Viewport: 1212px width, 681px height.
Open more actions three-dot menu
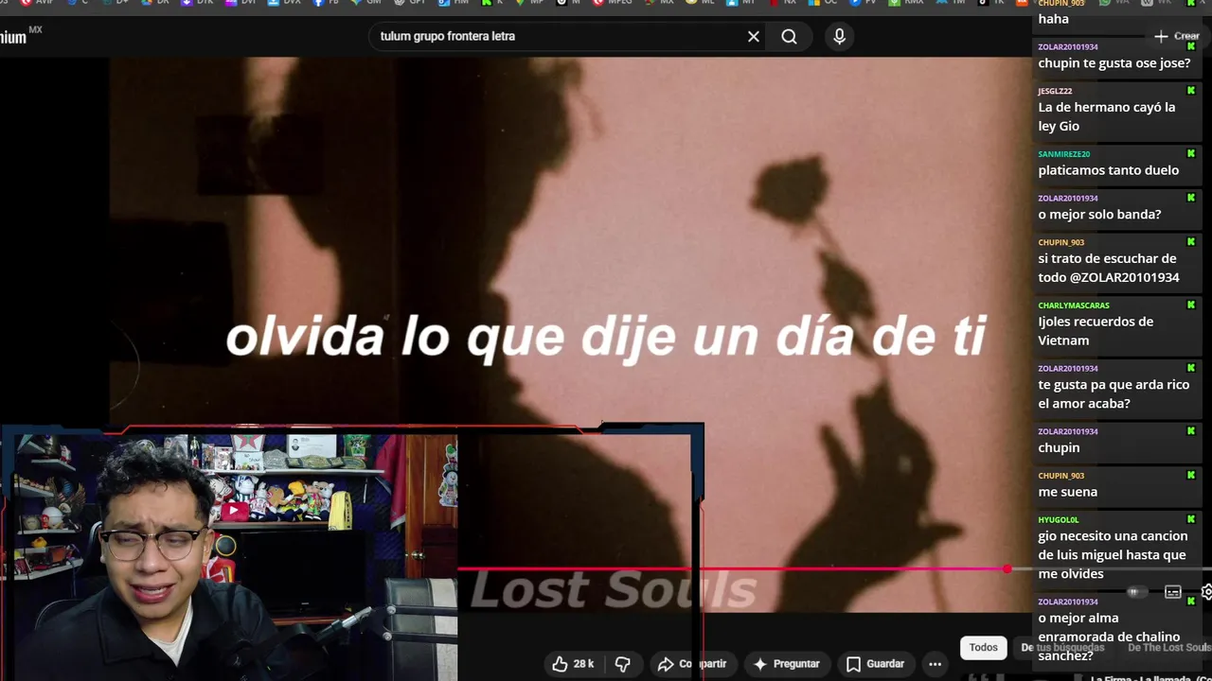(x=935, y=664)
